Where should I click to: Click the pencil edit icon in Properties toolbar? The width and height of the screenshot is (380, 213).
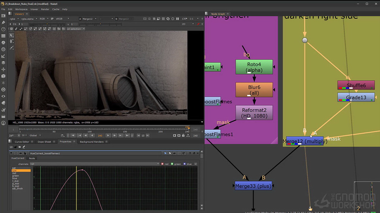tap(24, 147)
